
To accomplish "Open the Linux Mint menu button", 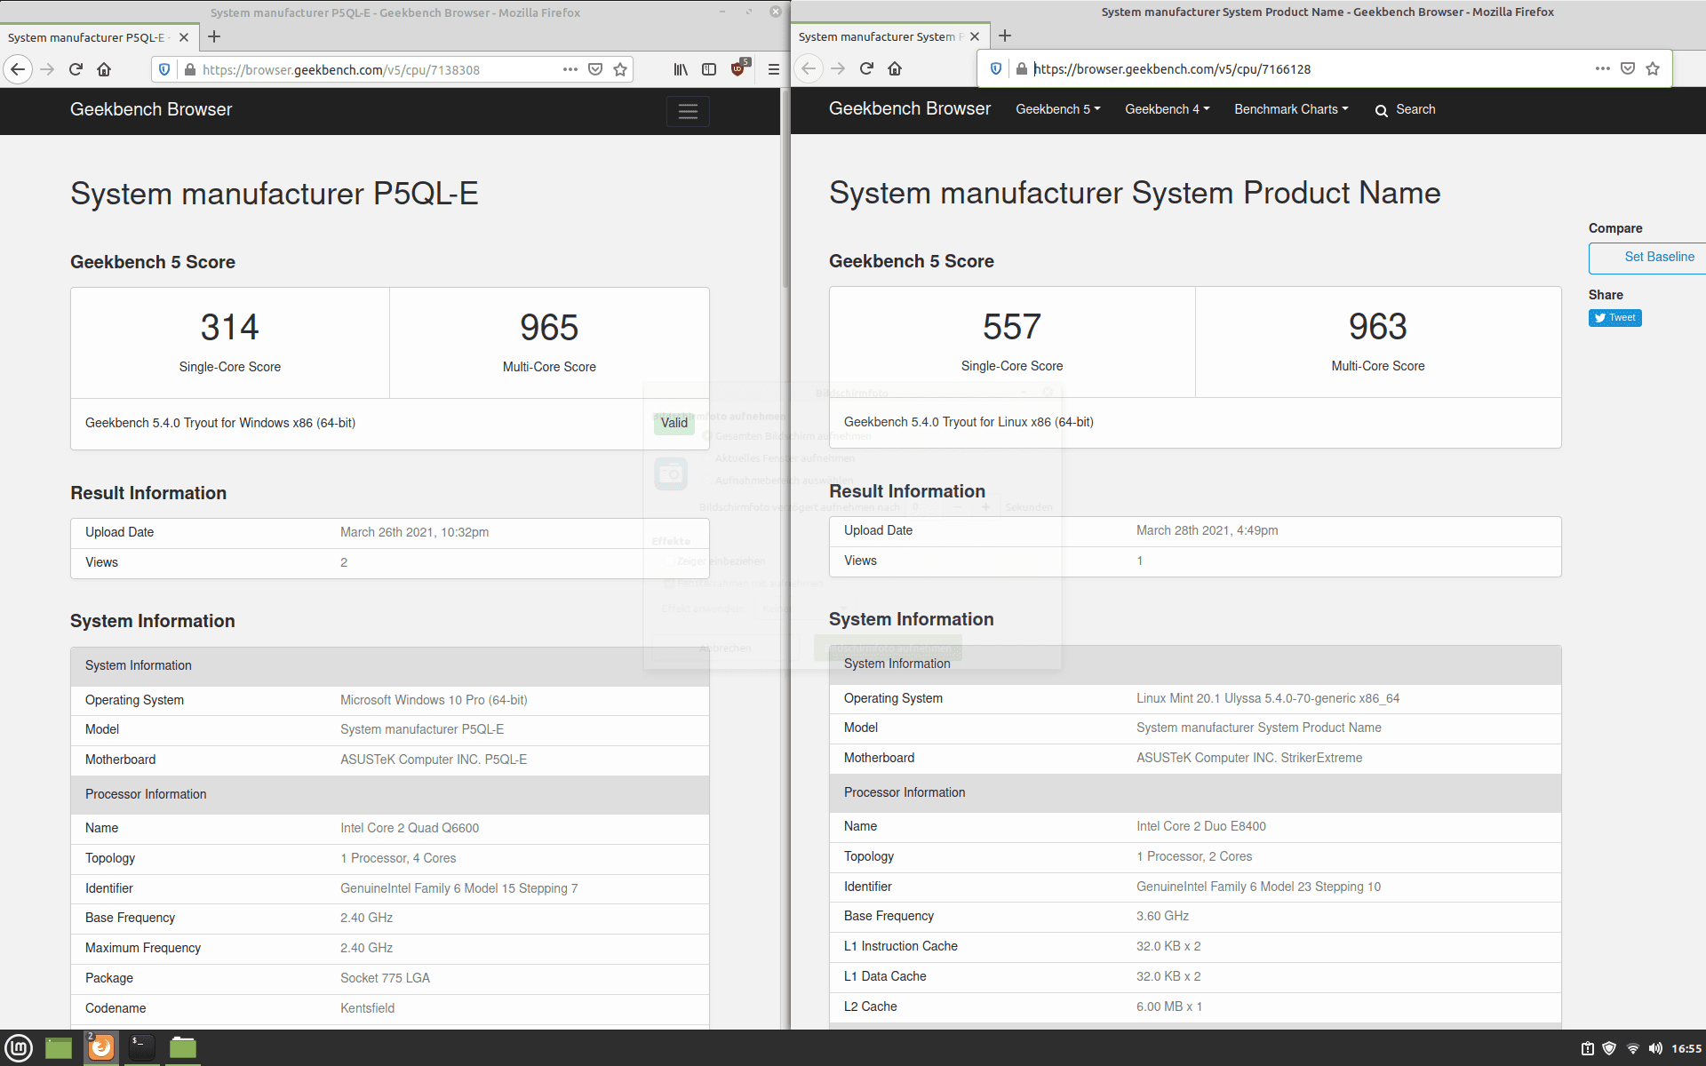I will [x=19, y=1048].
